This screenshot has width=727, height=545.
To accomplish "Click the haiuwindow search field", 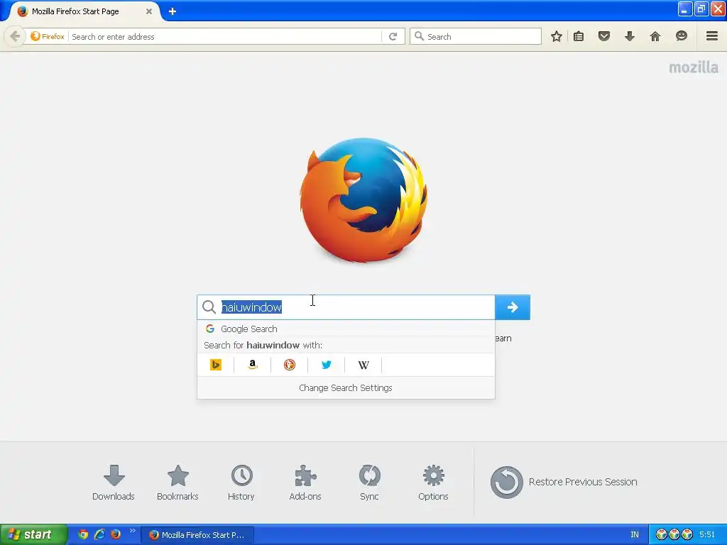I will (346, 307).
